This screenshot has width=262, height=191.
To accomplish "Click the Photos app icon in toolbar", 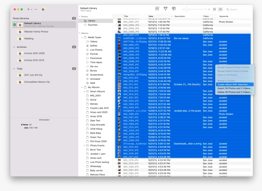I will pos(43,9).
